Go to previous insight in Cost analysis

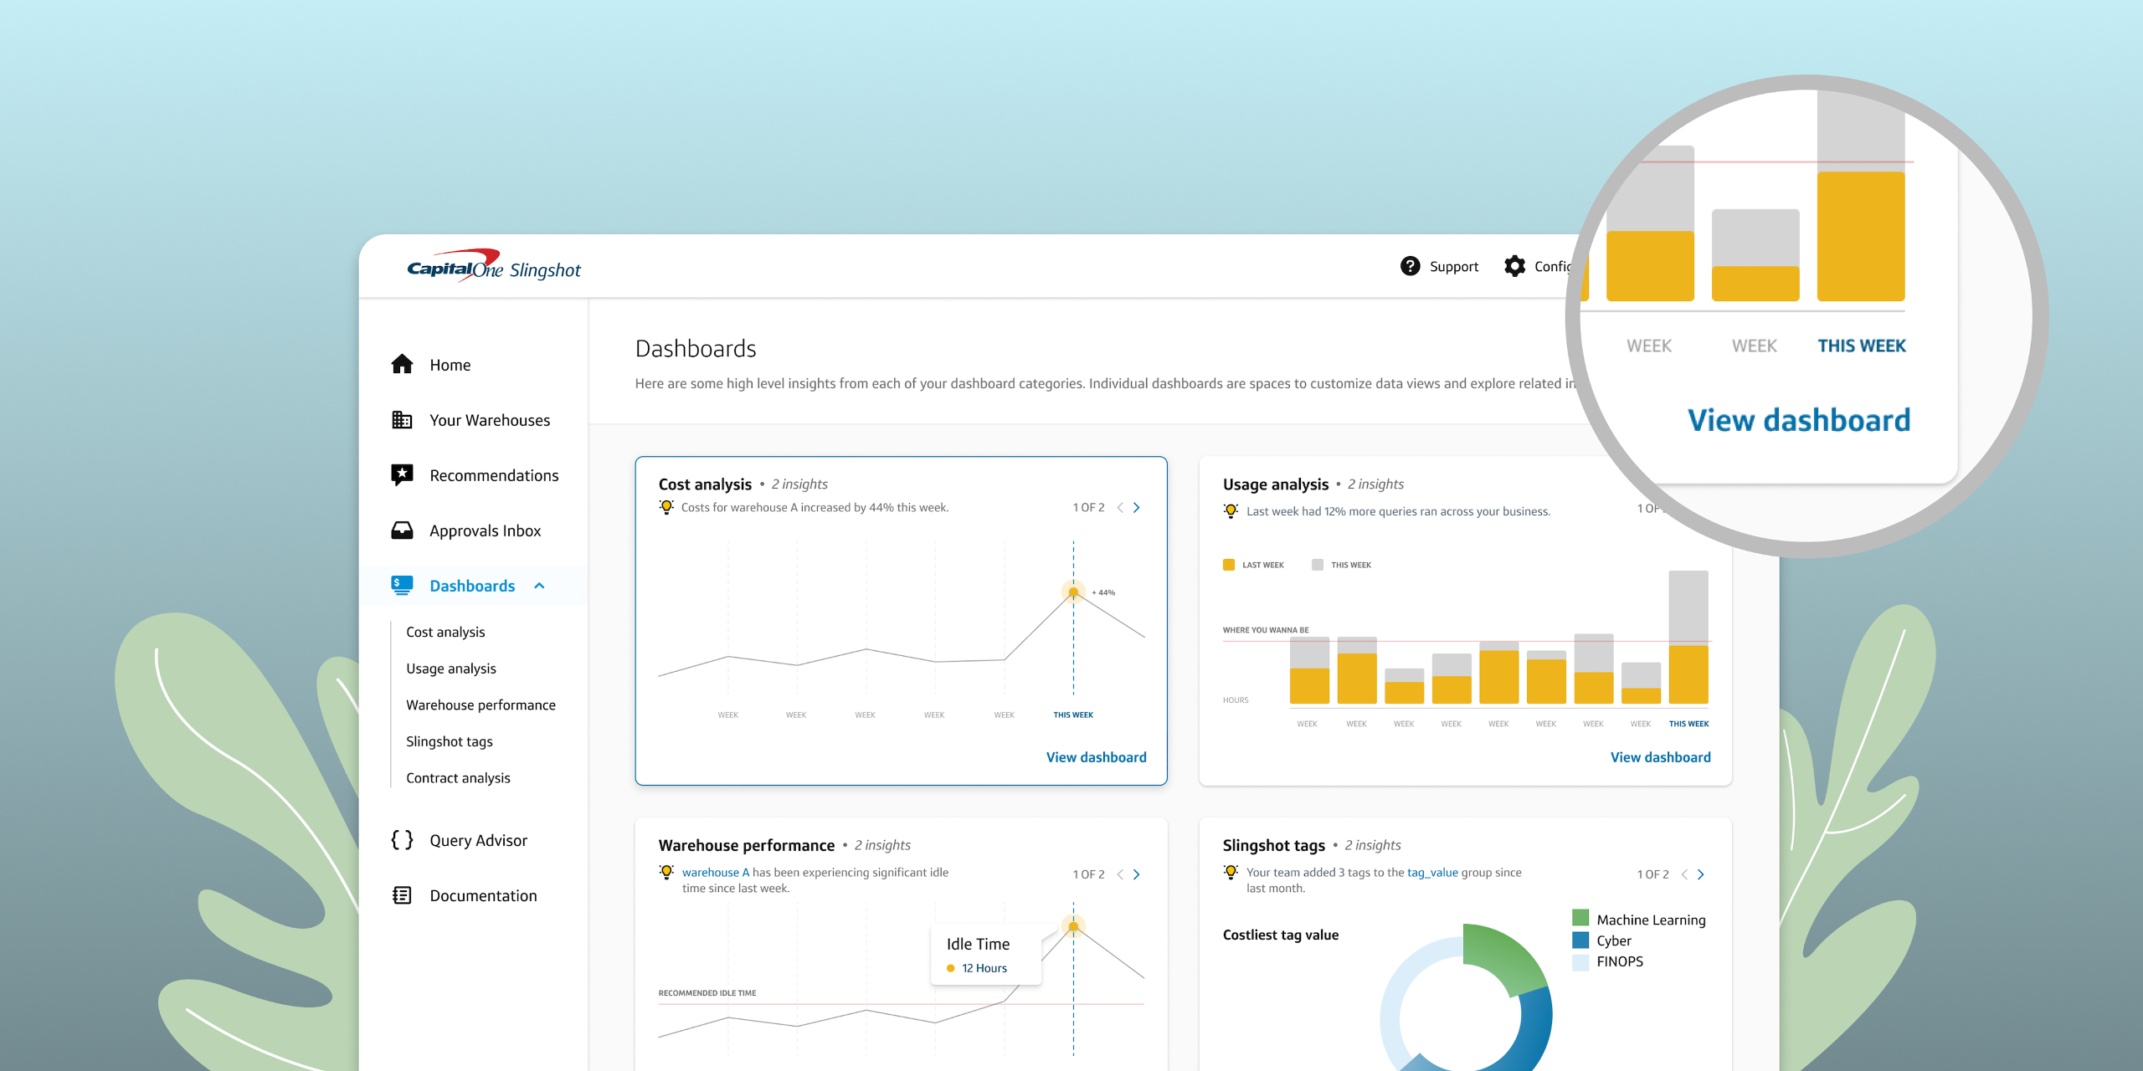click(1120, 507)
